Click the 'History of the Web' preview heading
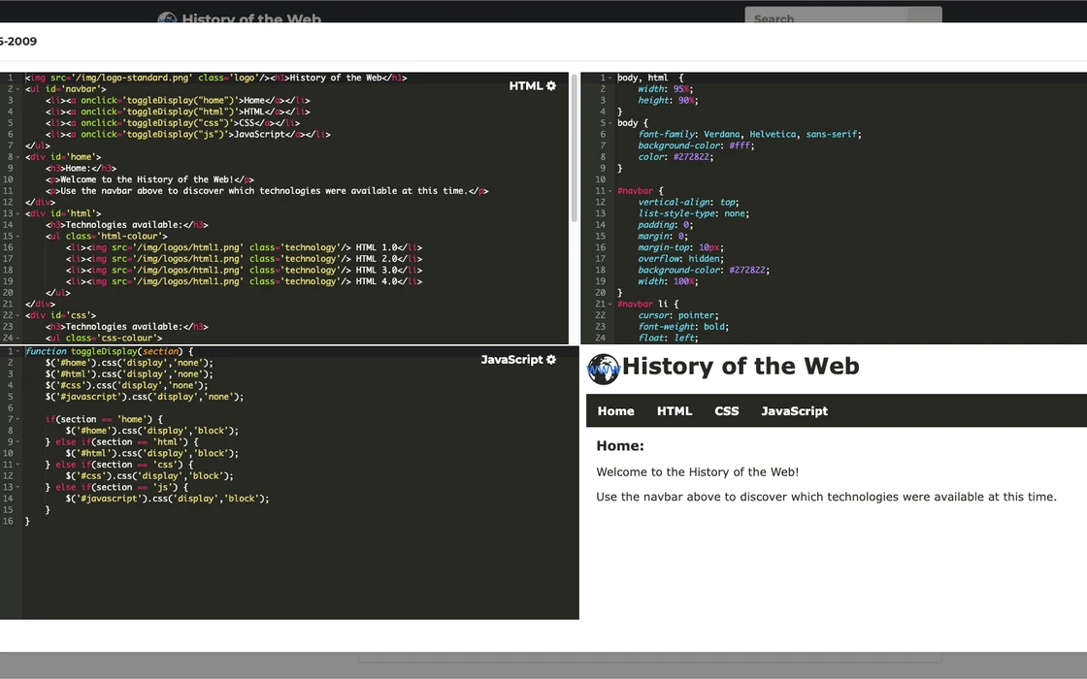1087x679 pixels. point(741,366)
